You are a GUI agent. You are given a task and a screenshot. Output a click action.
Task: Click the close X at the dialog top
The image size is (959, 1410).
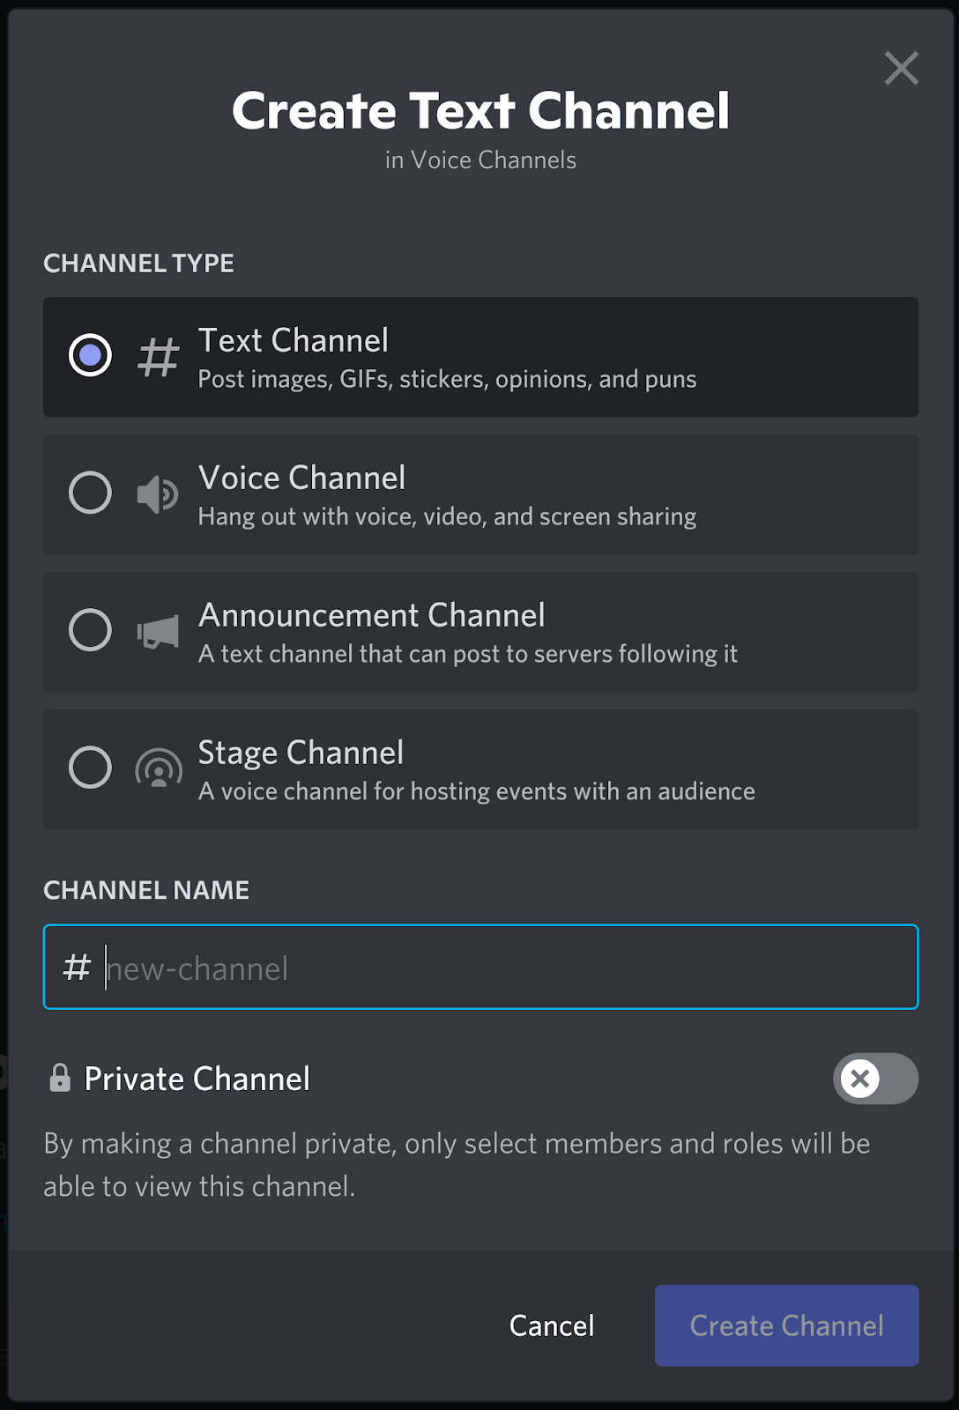point(901,68)
